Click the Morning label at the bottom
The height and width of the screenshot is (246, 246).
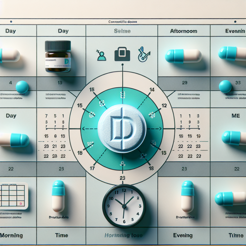11,235
